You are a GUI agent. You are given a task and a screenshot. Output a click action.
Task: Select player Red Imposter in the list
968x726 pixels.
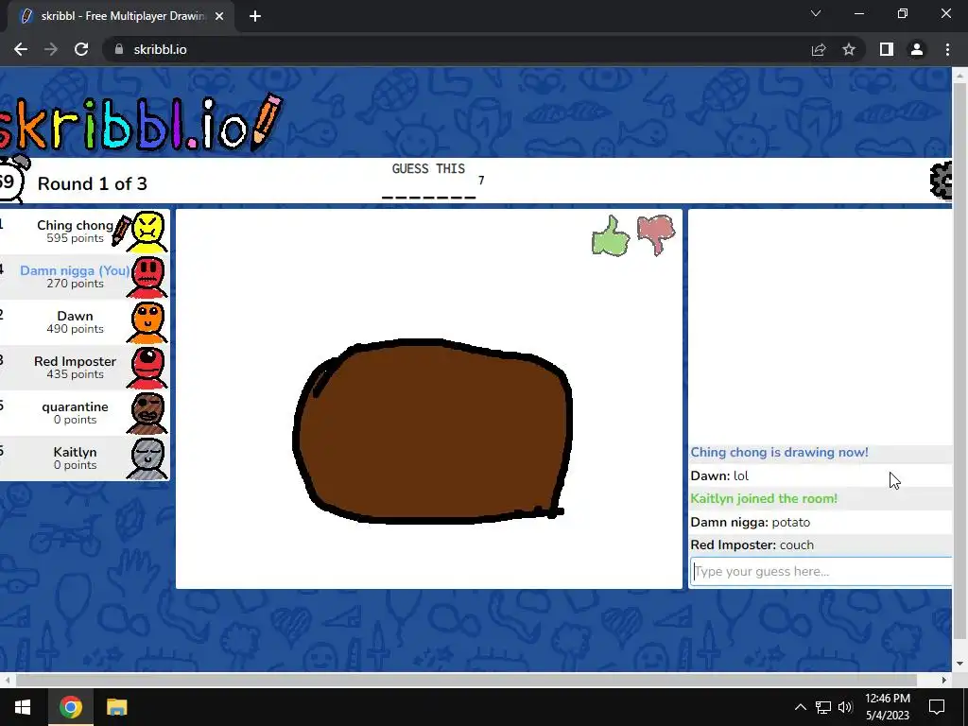click(x=84, y=368)
